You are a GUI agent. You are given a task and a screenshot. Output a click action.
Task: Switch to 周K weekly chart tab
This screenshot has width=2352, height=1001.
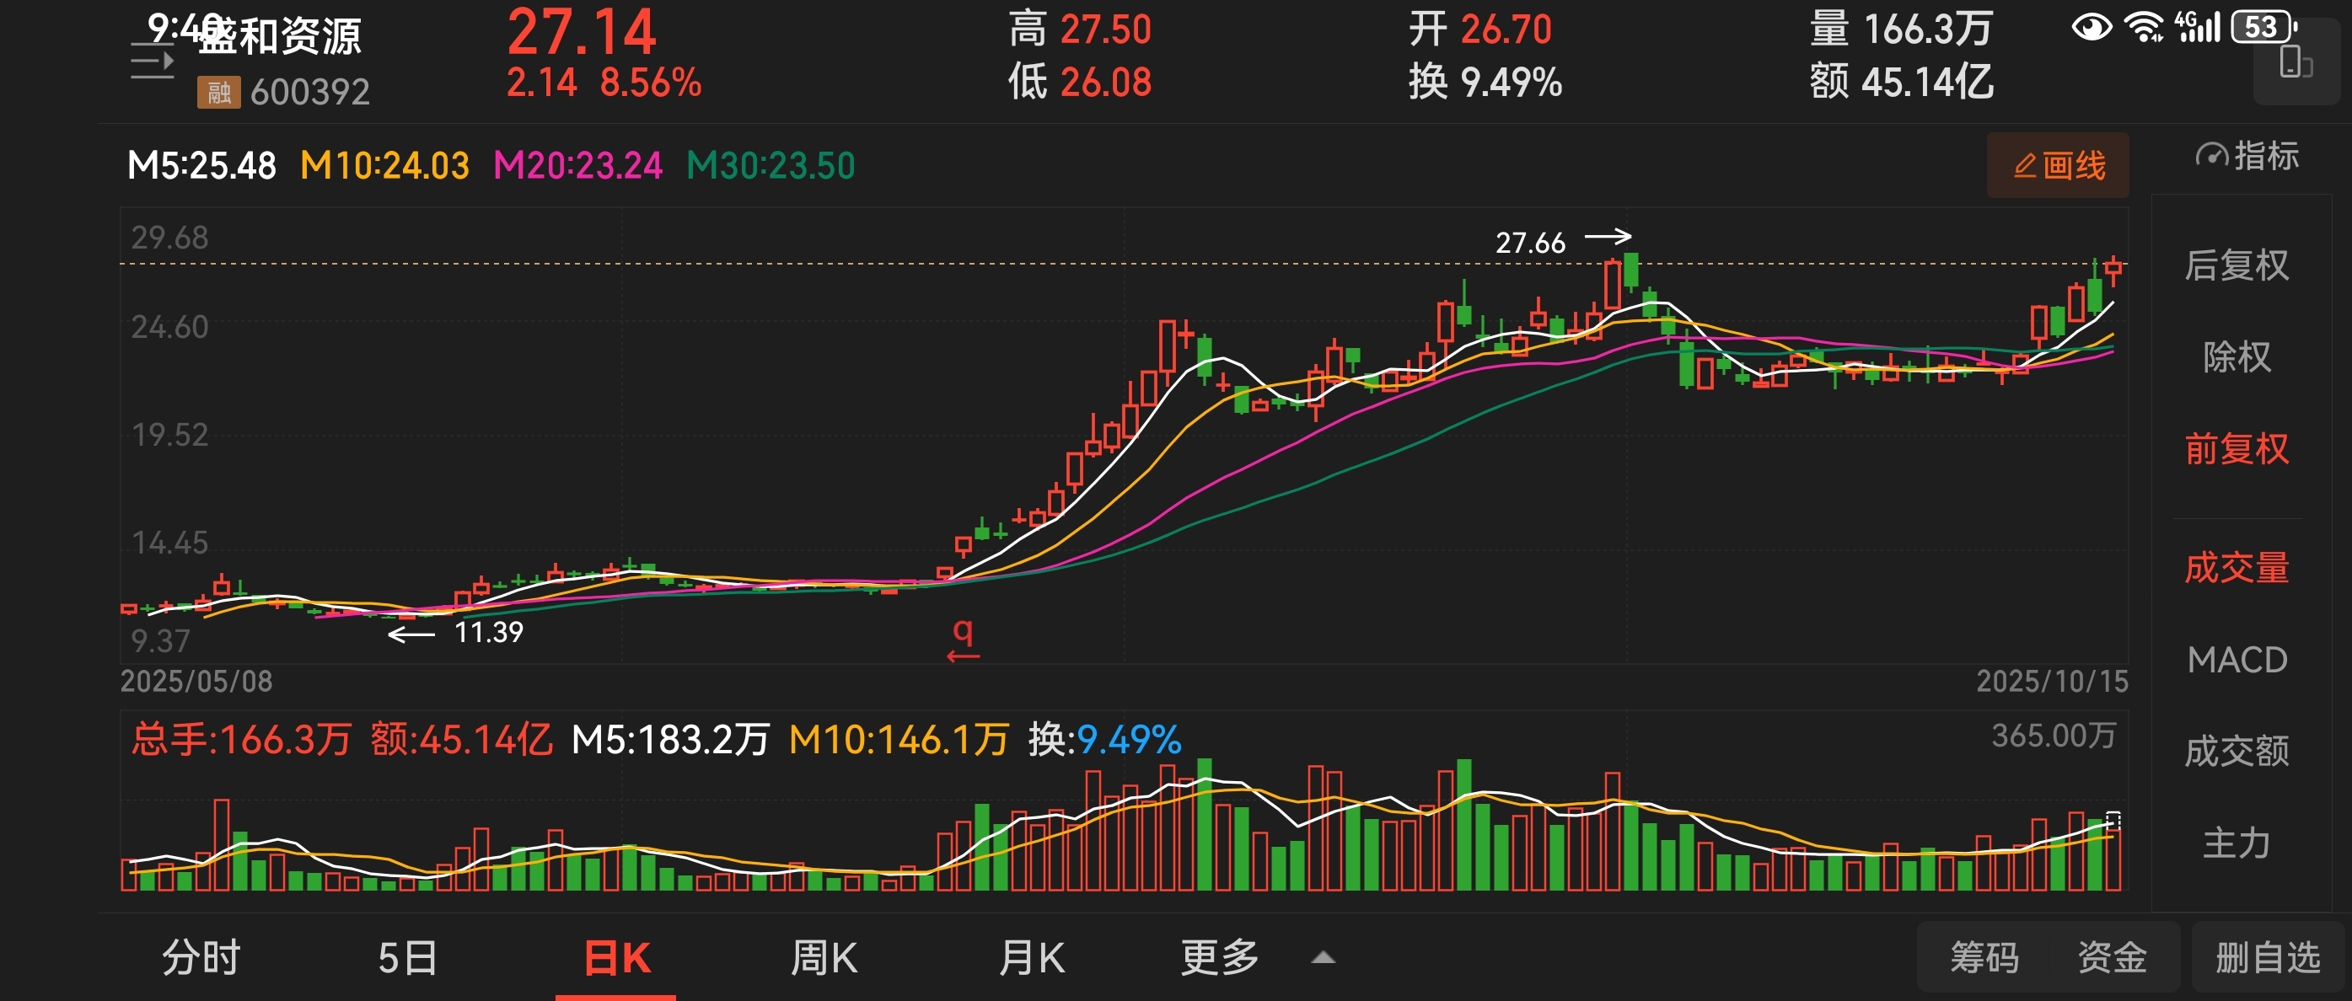(x=823, y=958)
